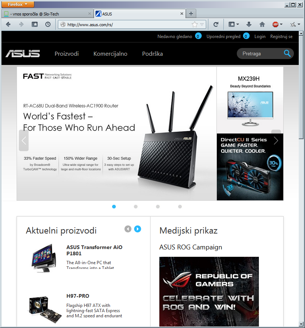Open the Komercijalno menu

tap(110, 54)
